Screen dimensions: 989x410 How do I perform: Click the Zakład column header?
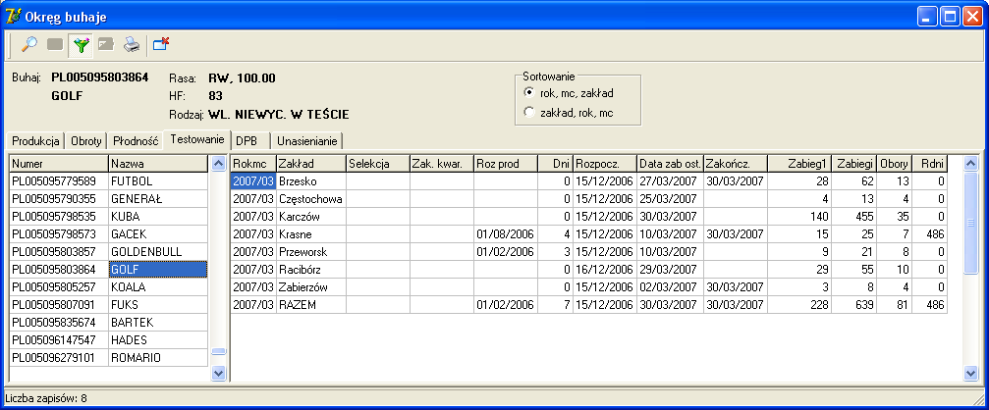311,164
